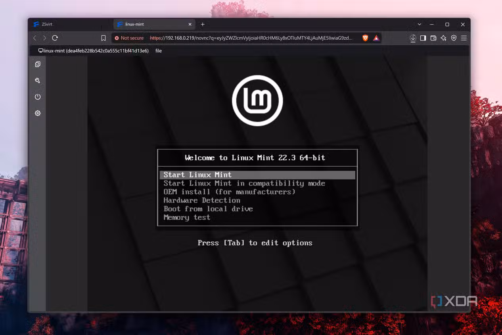Click the Brave Rewards triangle icon

point(376,38)
